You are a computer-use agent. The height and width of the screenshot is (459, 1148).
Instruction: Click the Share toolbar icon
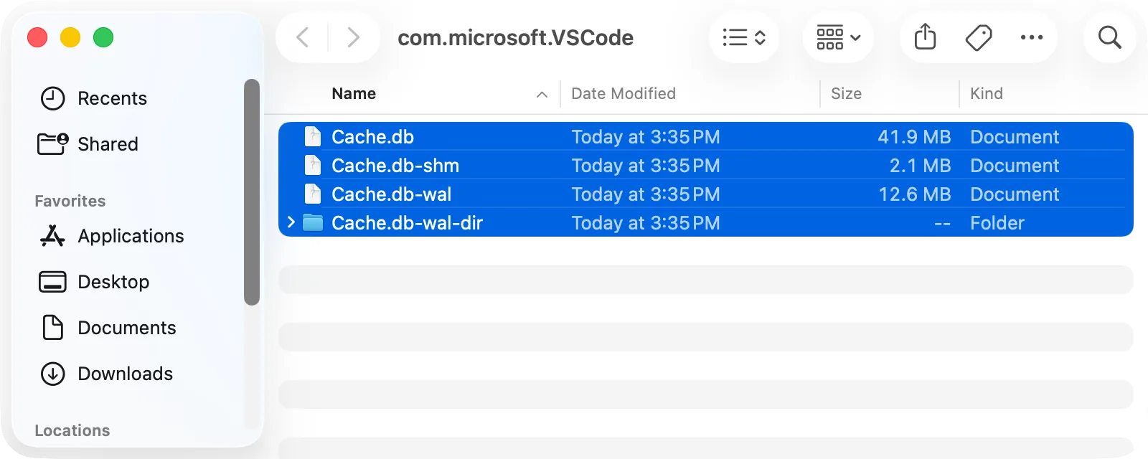point(926,37)
